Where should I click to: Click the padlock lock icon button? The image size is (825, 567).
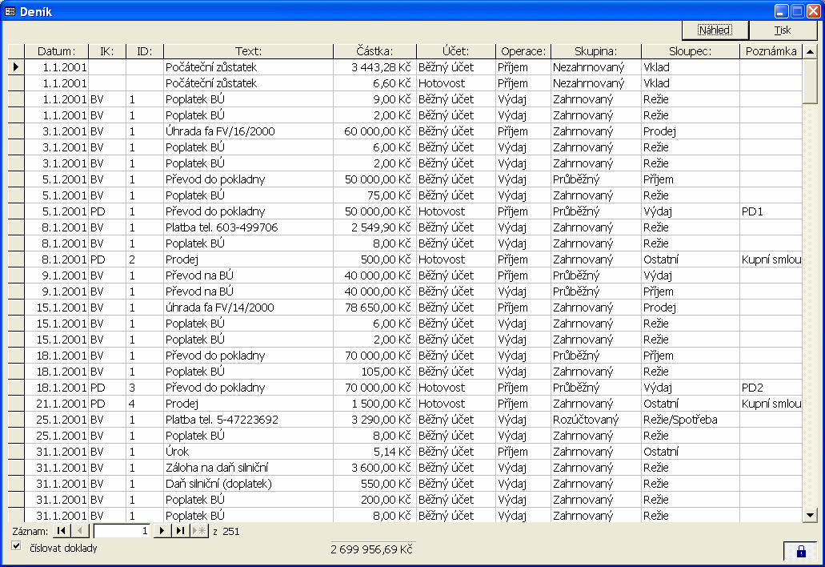(x=800, y=551)
